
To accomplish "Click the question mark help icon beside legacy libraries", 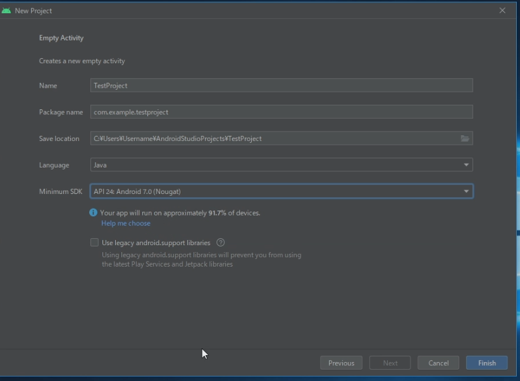I will (x=221, y=243).
